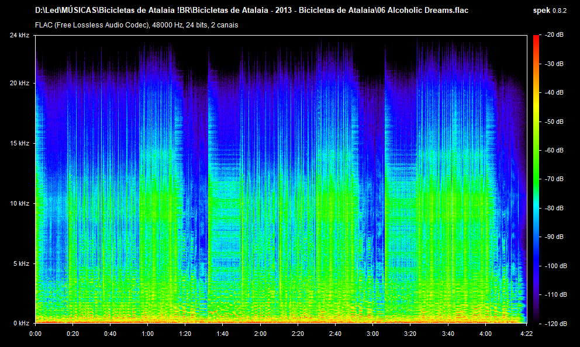
Task: Click the 0:20 time axis label
Action: pos(73,334)
